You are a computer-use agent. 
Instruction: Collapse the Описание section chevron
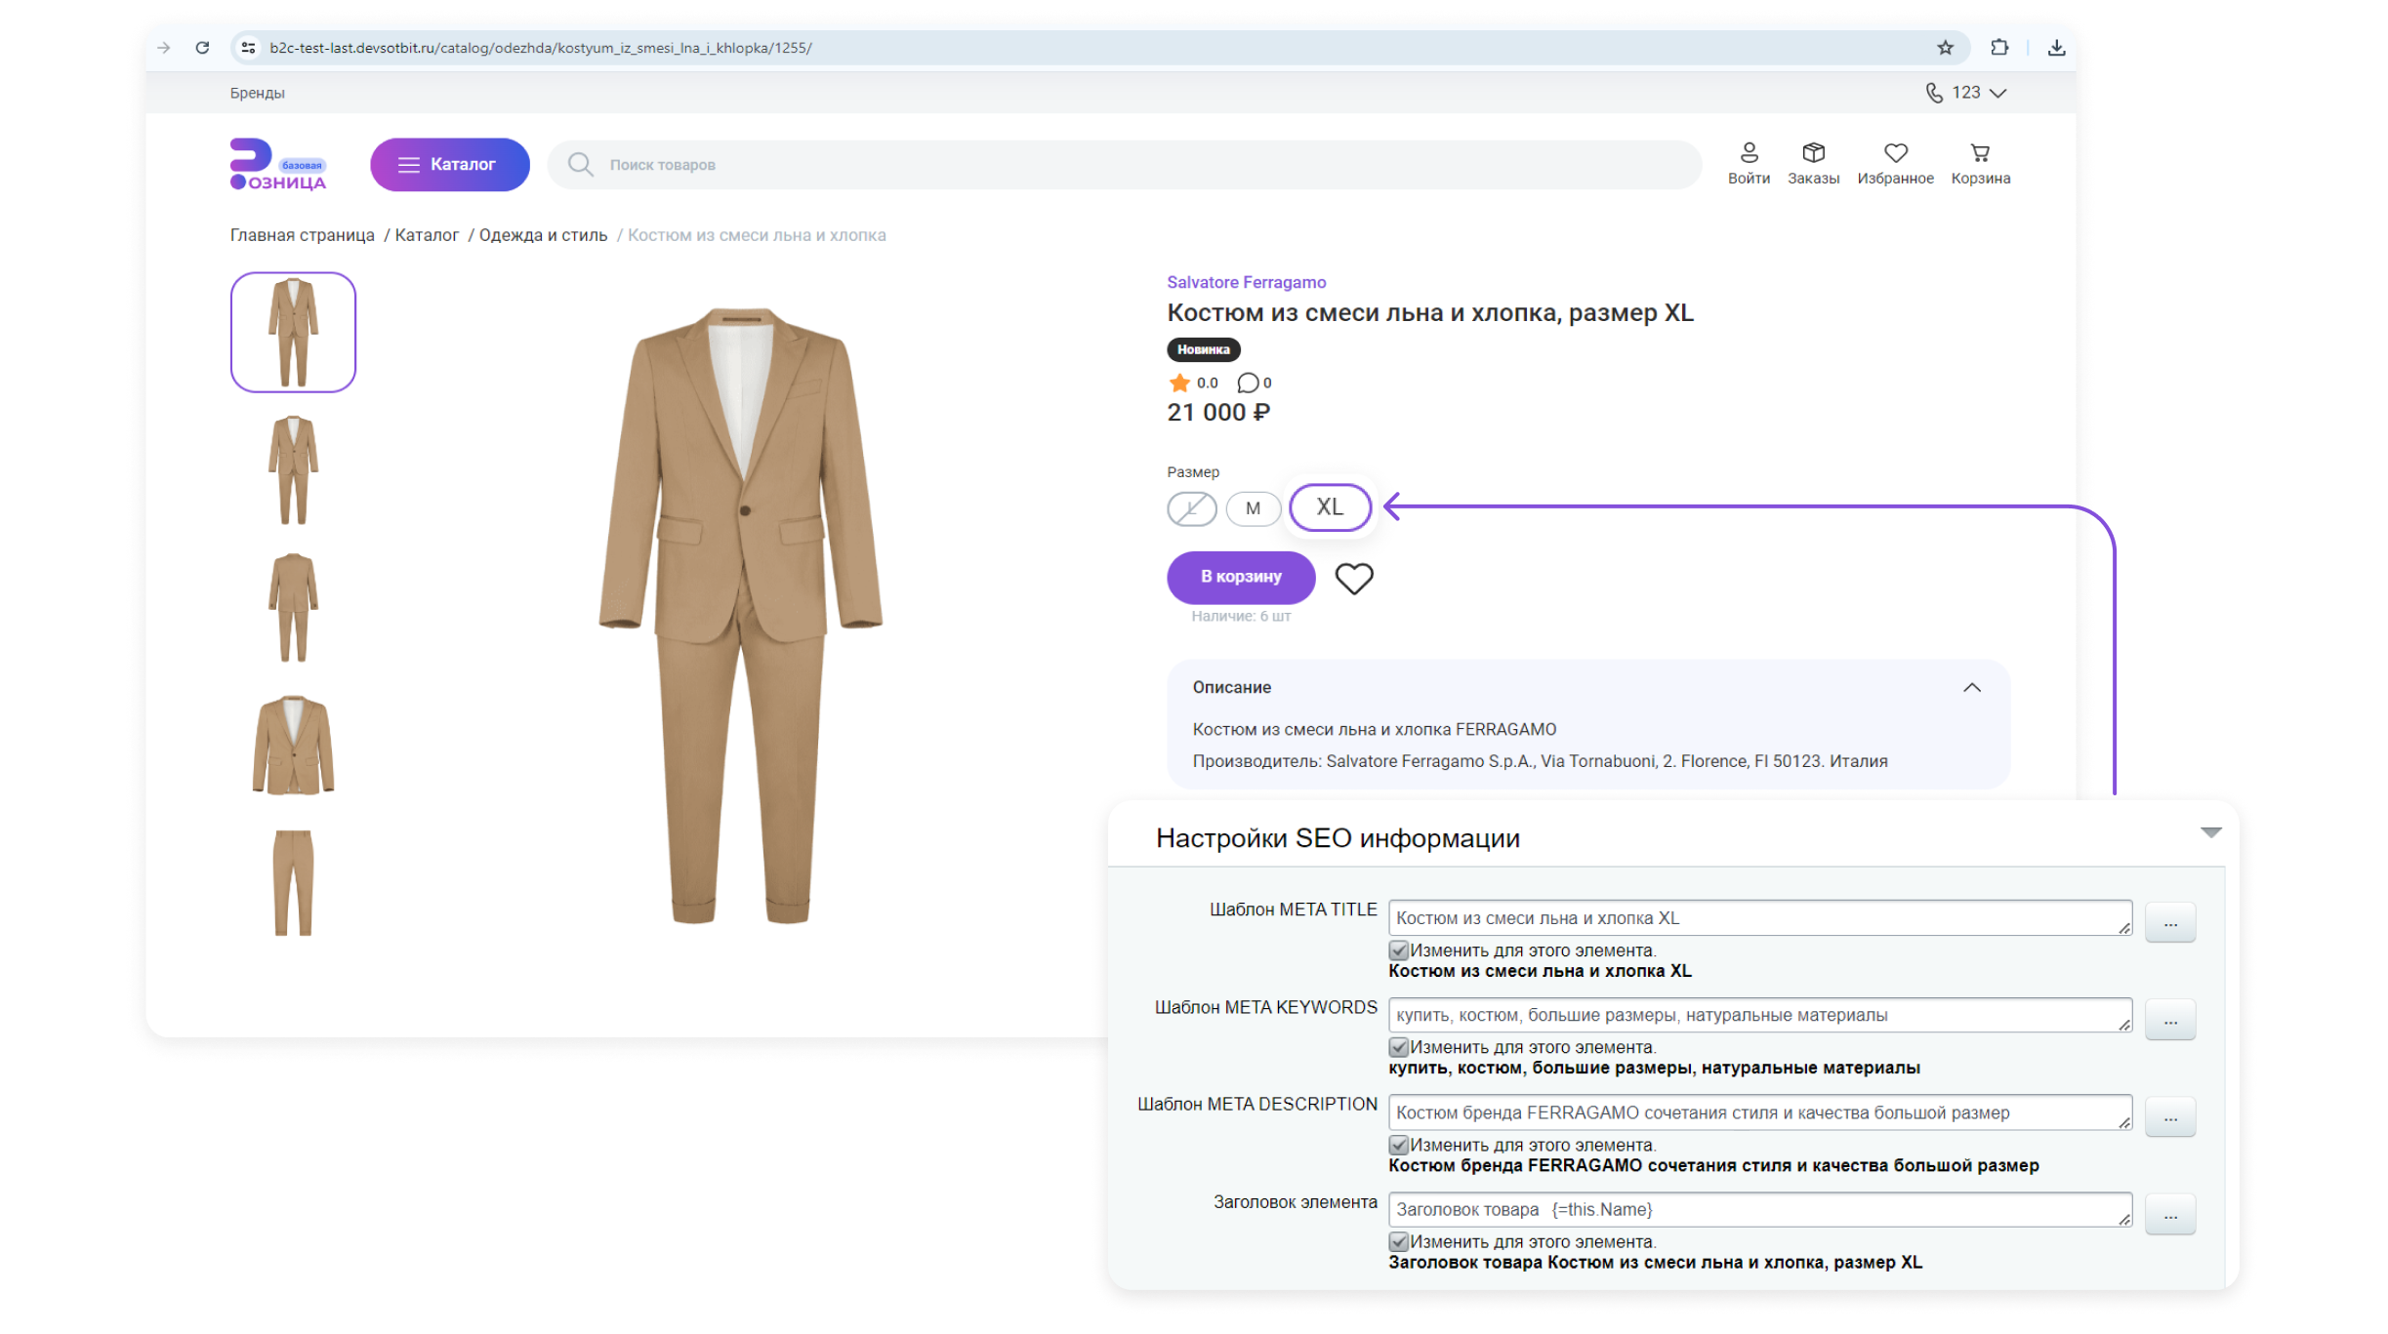click(1971, 688)
